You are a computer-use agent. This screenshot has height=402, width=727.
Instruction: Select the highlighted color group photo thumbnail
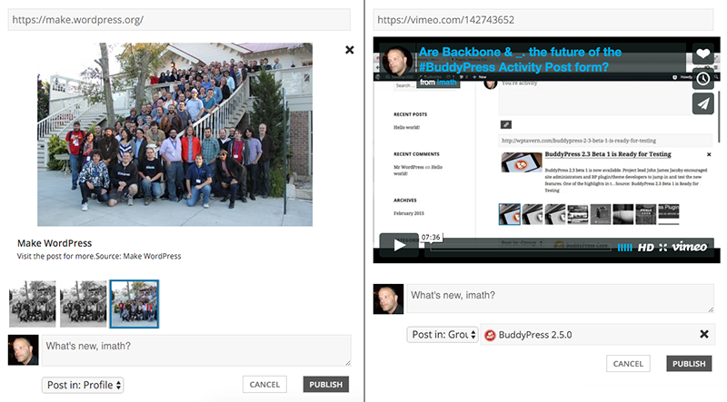point(134,304)
